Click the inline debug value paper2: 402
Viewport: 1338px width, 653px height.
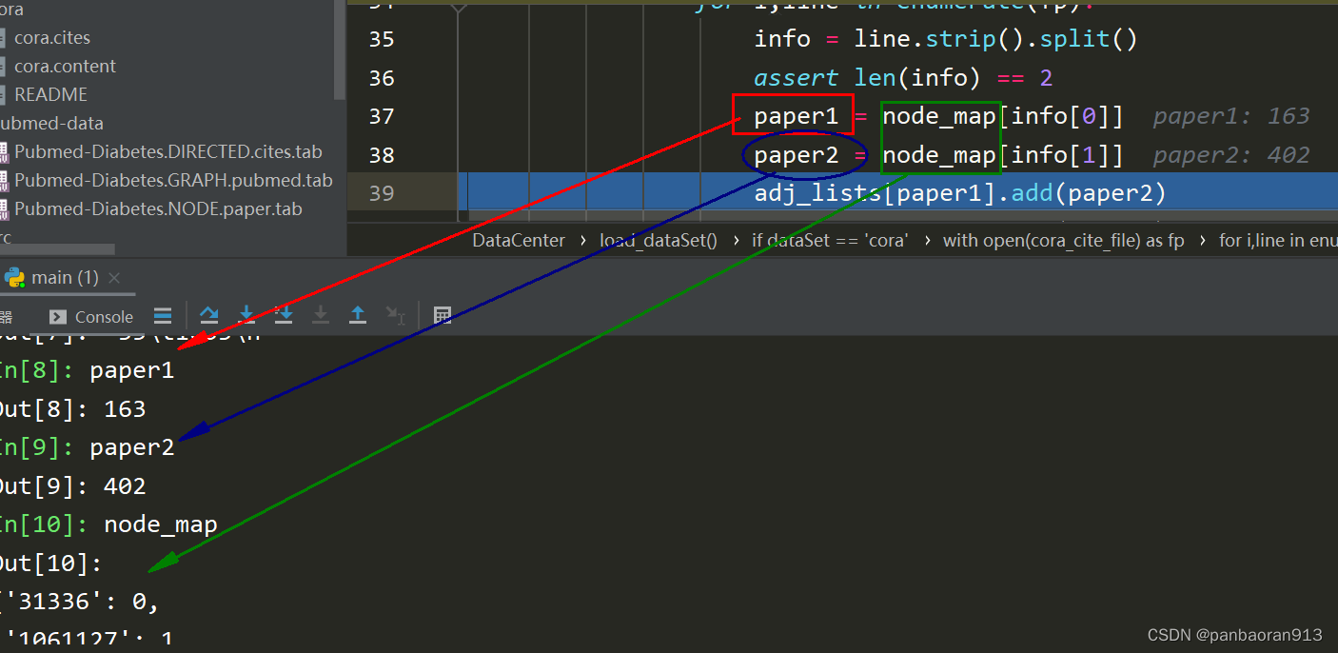click(x=1231, y=155)
